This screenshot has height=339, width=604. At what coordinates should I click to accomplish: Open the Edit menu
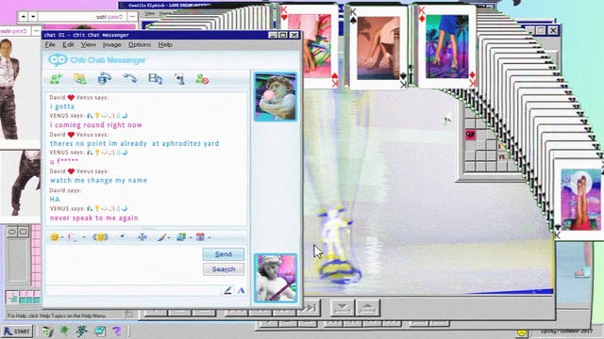(x=68, y=44)
